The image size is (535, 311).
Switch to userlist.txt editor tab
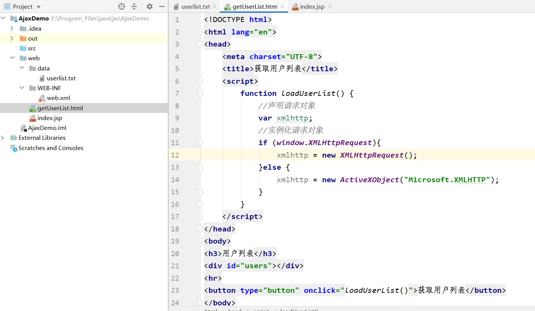pyautogui.click(x=195, y=6)
